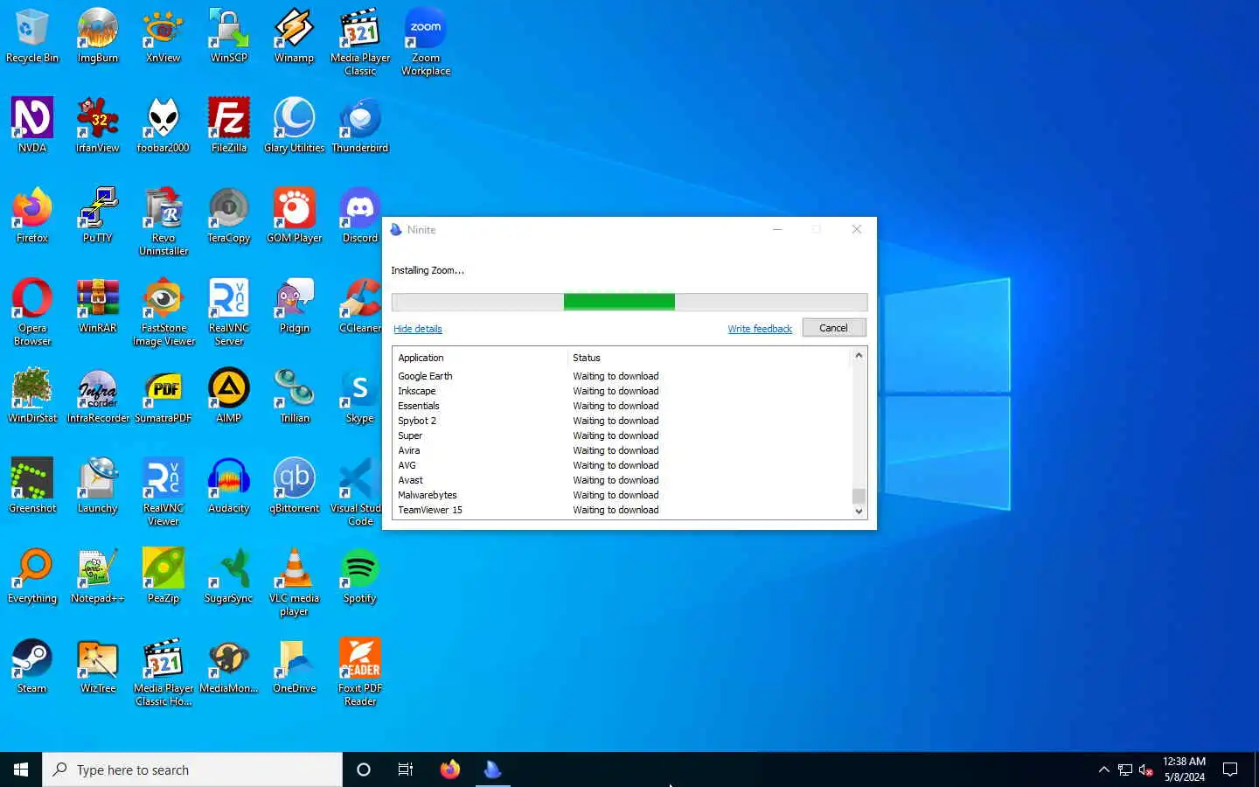
Task: Select the Foxit PDF Reader icon
Action: click(360, 672)
